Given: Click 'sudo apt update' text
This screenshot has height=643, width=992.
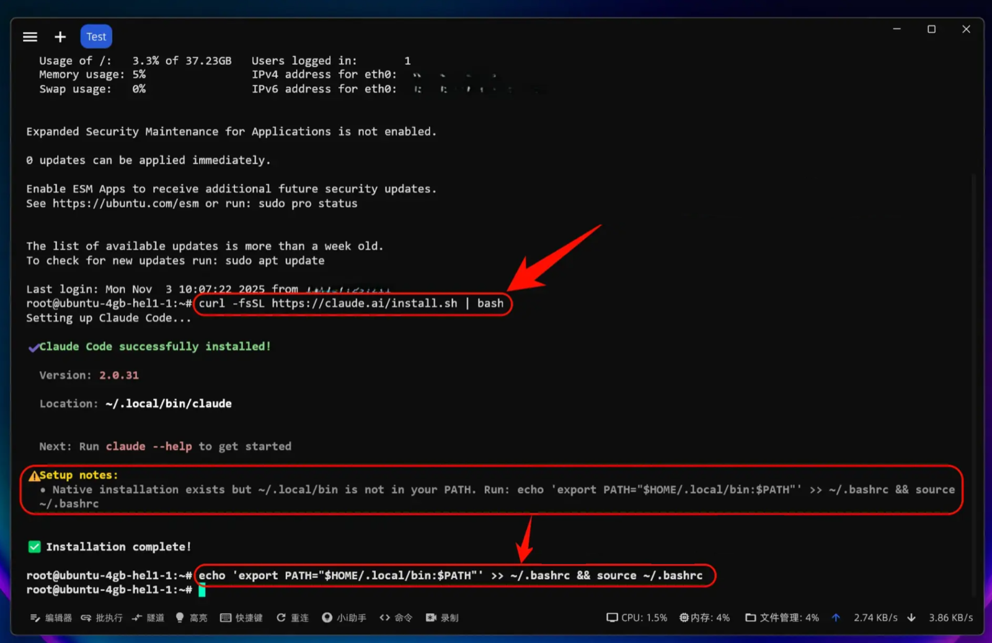Looking at the screenshot, I should point(275,261).
